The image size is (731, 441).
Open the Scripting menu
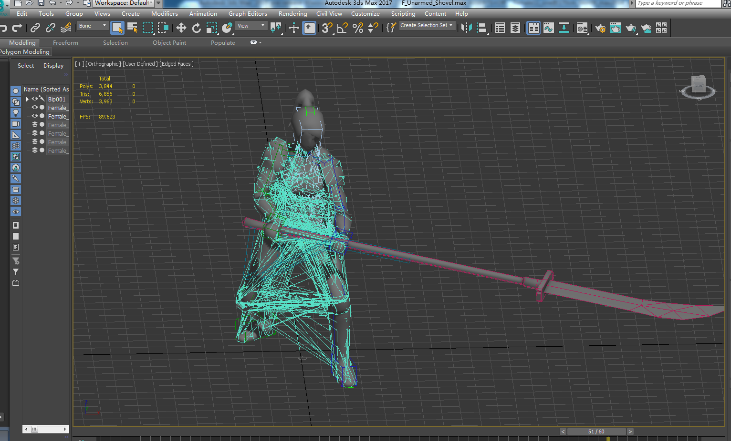(x=403, y=14)
